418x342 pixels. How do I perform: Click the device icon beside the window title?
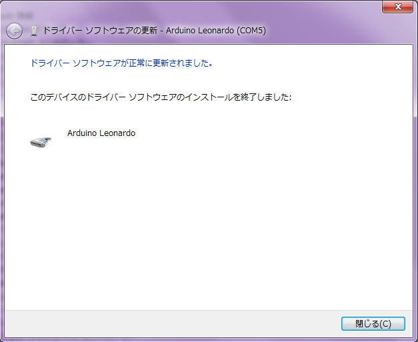pyautogui.click(x=34, y=31)
